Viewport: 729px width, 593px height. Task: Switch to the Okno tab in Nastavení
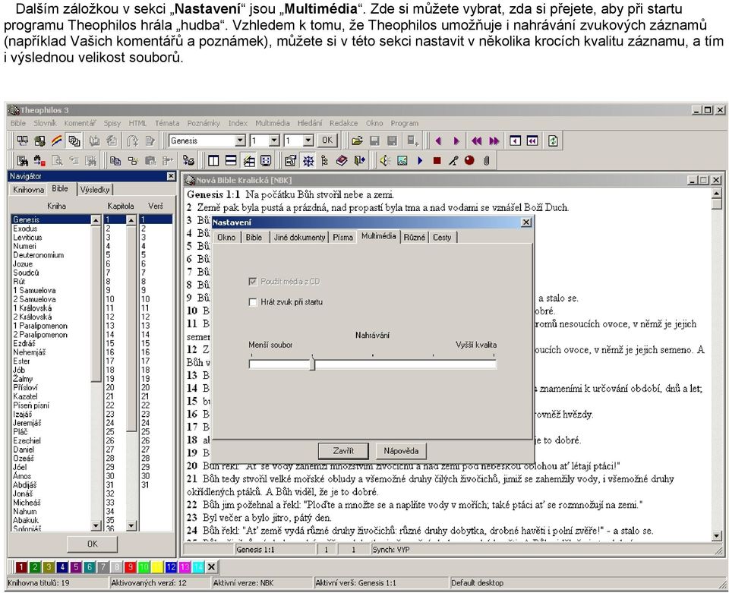tap(226, 237)
